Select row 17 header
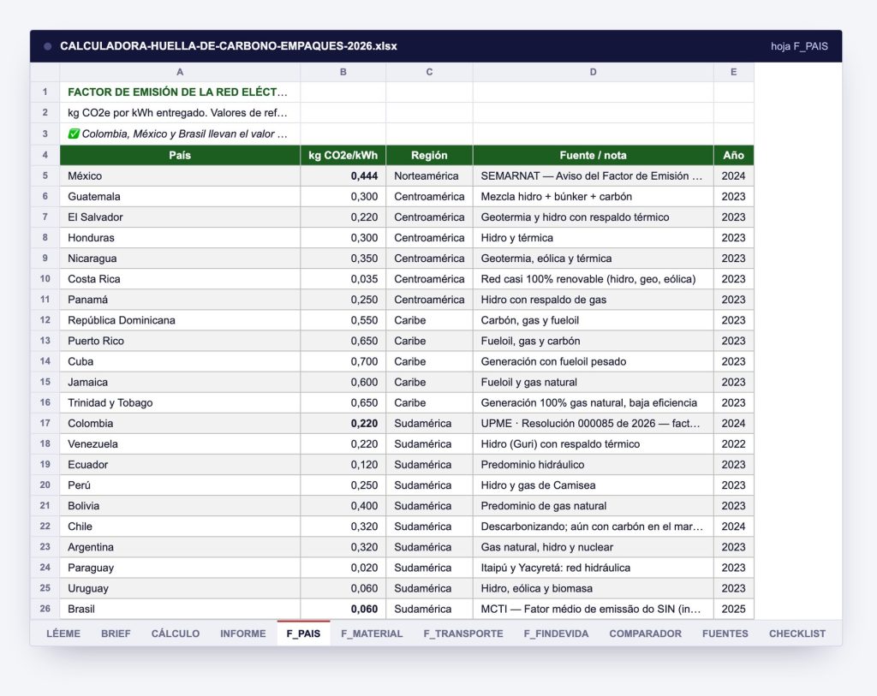 [x=45, y=423]
